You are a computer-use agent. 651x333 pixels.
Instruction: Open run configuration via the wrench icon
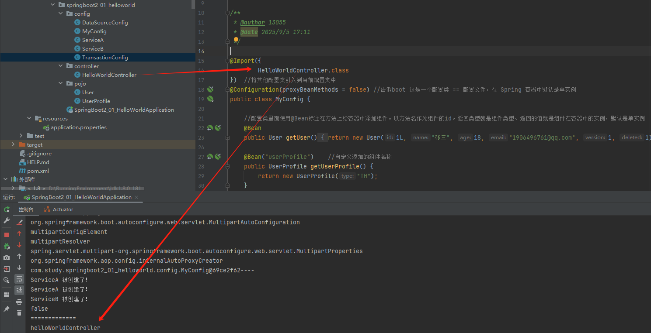pos(7,221)
